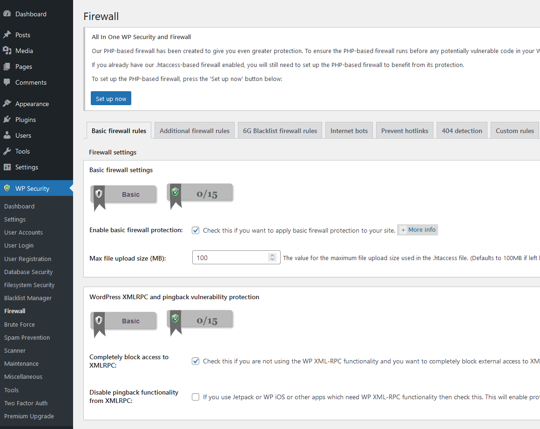Open WP Security Dashboard submenu link
Viewport: 540px width, 429px height.
pyautogui.click(x=19, y=206)
